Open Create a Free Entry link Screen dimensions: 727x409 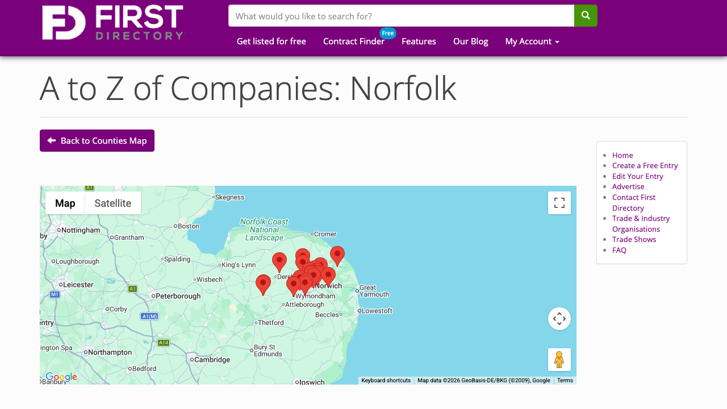645,165
